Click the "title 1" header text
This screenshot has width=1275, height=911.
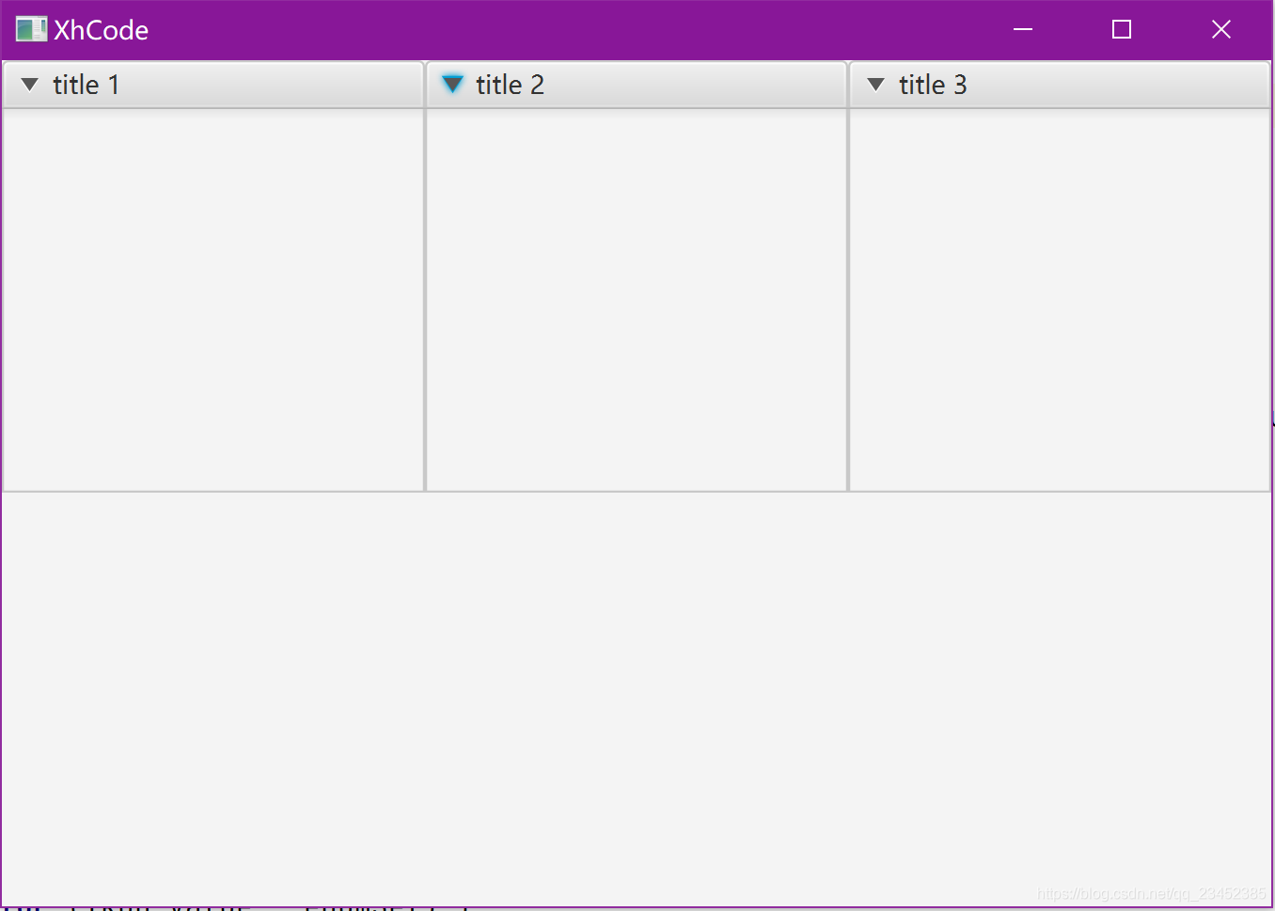point(86,85)
